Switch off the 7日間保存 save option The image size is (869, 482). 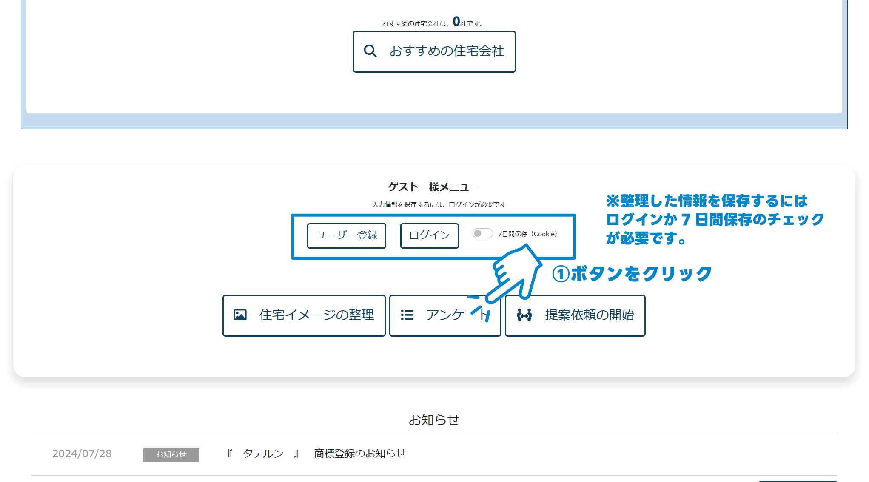point(482,234)
